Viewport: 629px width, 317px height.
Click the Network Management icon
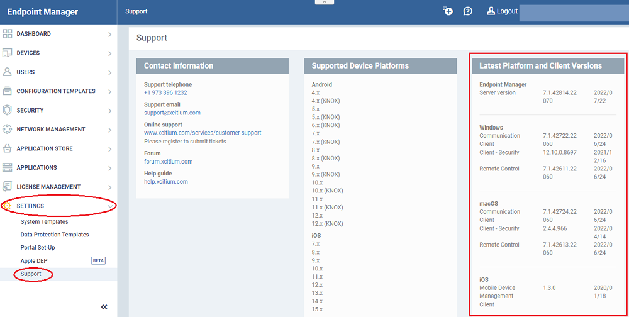pos(8,130)
